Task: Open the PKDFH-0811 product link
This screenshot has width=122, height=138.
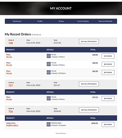Action: pyautogui.click(x=12, y=126)
